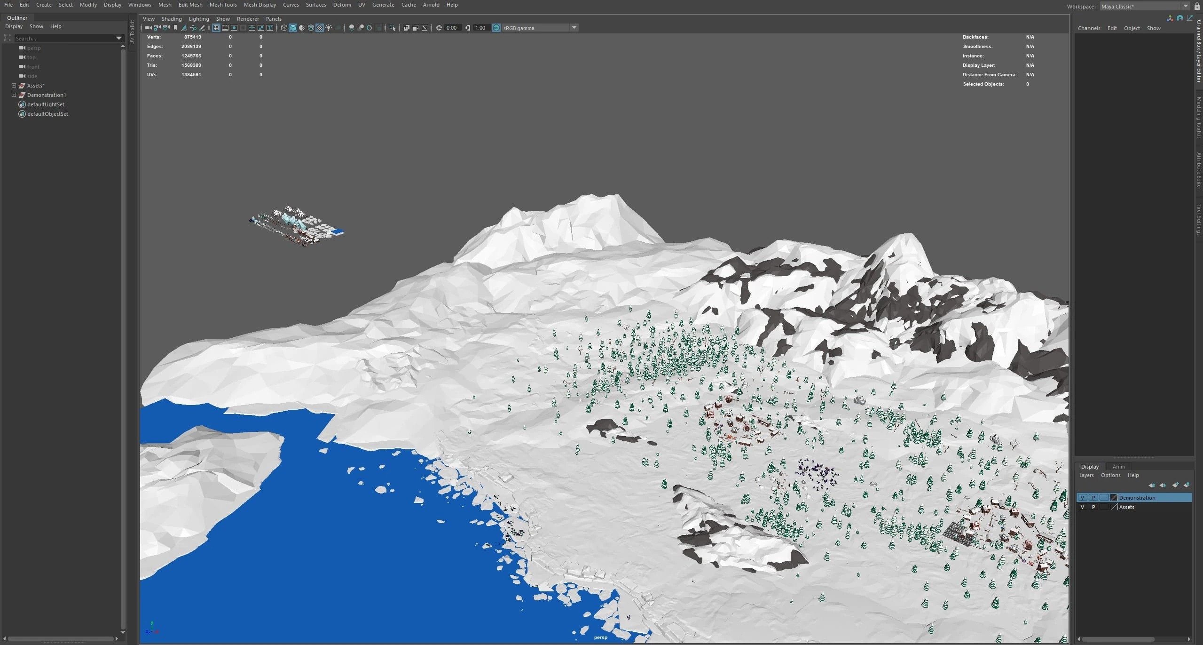
Task: Toggle the film gate icon
Action: [225, 28]
